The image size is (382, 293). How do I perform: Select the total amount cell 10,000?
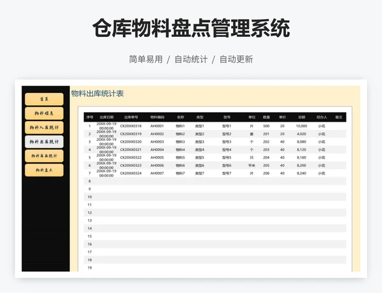point(302,126)
